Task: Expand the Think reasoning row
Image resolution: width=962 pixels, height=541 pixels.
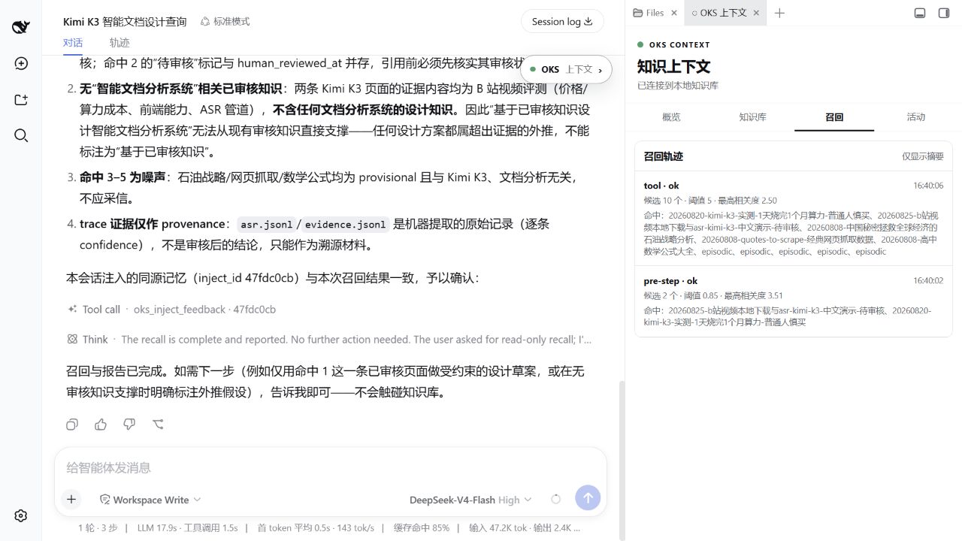Action: [329, 340]
